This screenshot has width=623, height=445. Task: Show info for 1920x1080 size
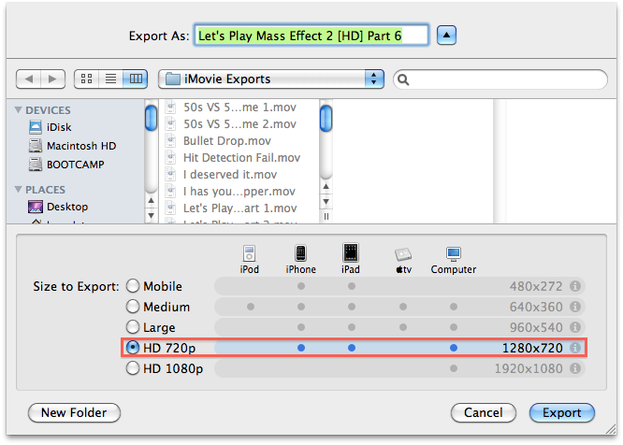point(575,368)
